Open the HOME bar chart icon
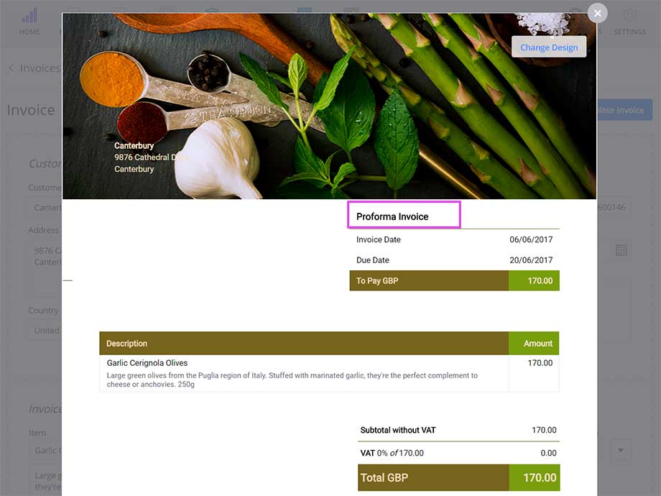661x496 pixels. click(29, 16)
